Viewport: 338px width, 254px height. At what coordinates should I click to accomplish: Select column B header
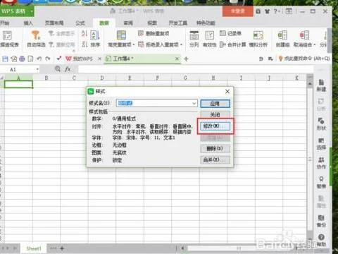tap(46, 78)
